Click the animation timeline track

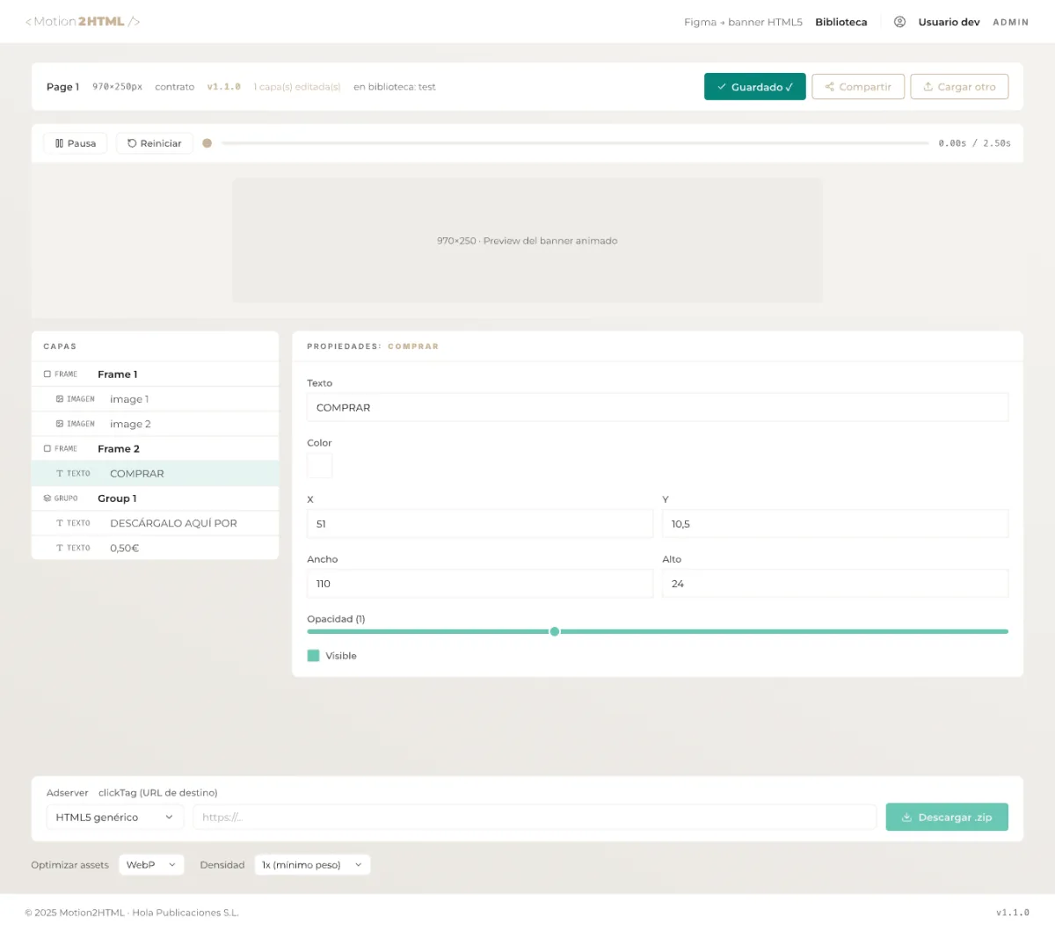575,143
